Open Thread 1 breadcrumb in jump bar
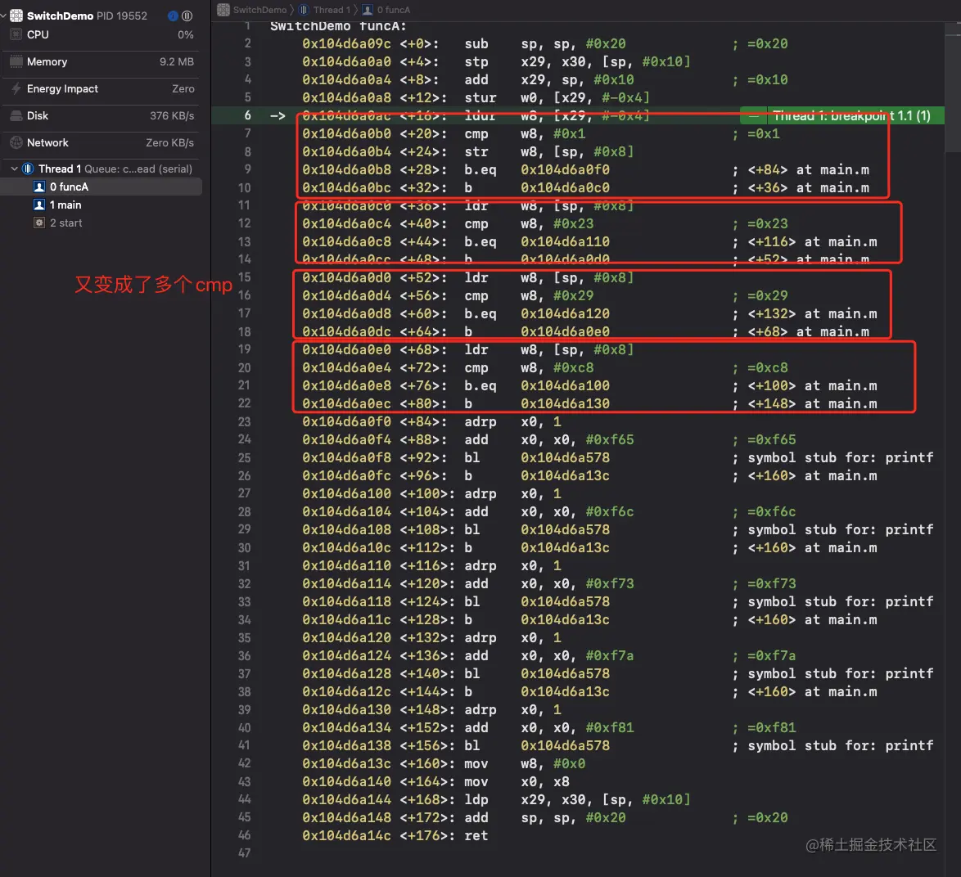Image resolution: width=961 pixels, height=877 pixels. (x=332, y=10)
